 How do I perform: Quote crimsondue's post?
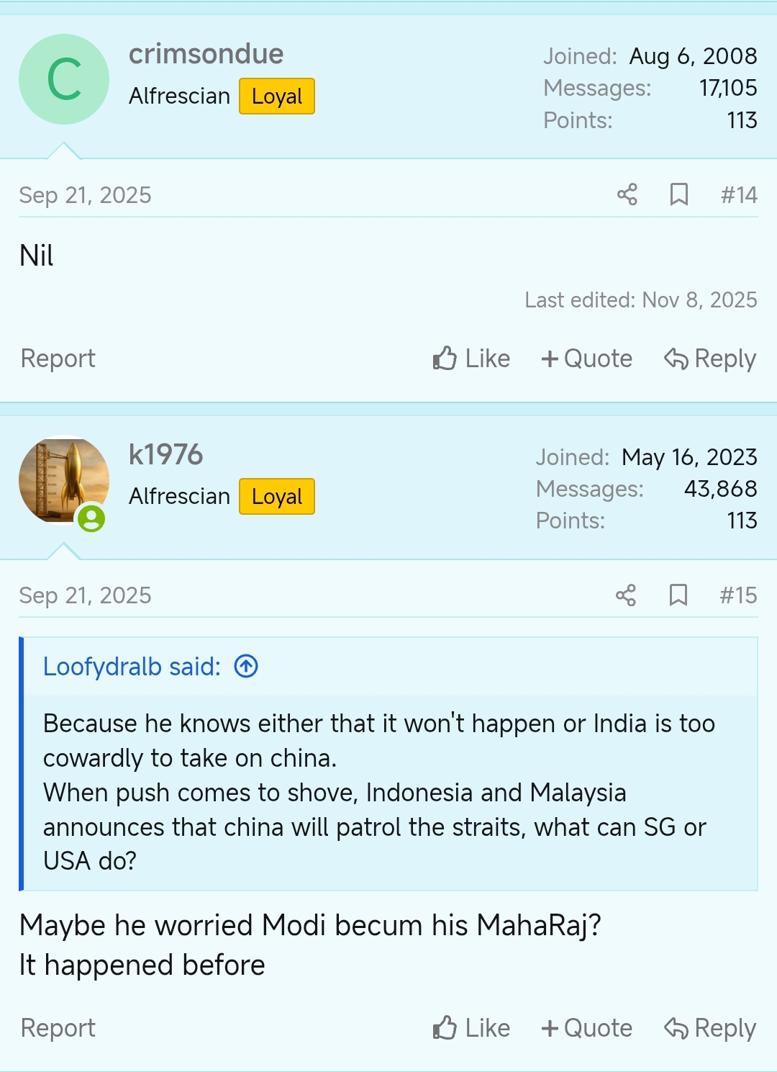(586, 359)
